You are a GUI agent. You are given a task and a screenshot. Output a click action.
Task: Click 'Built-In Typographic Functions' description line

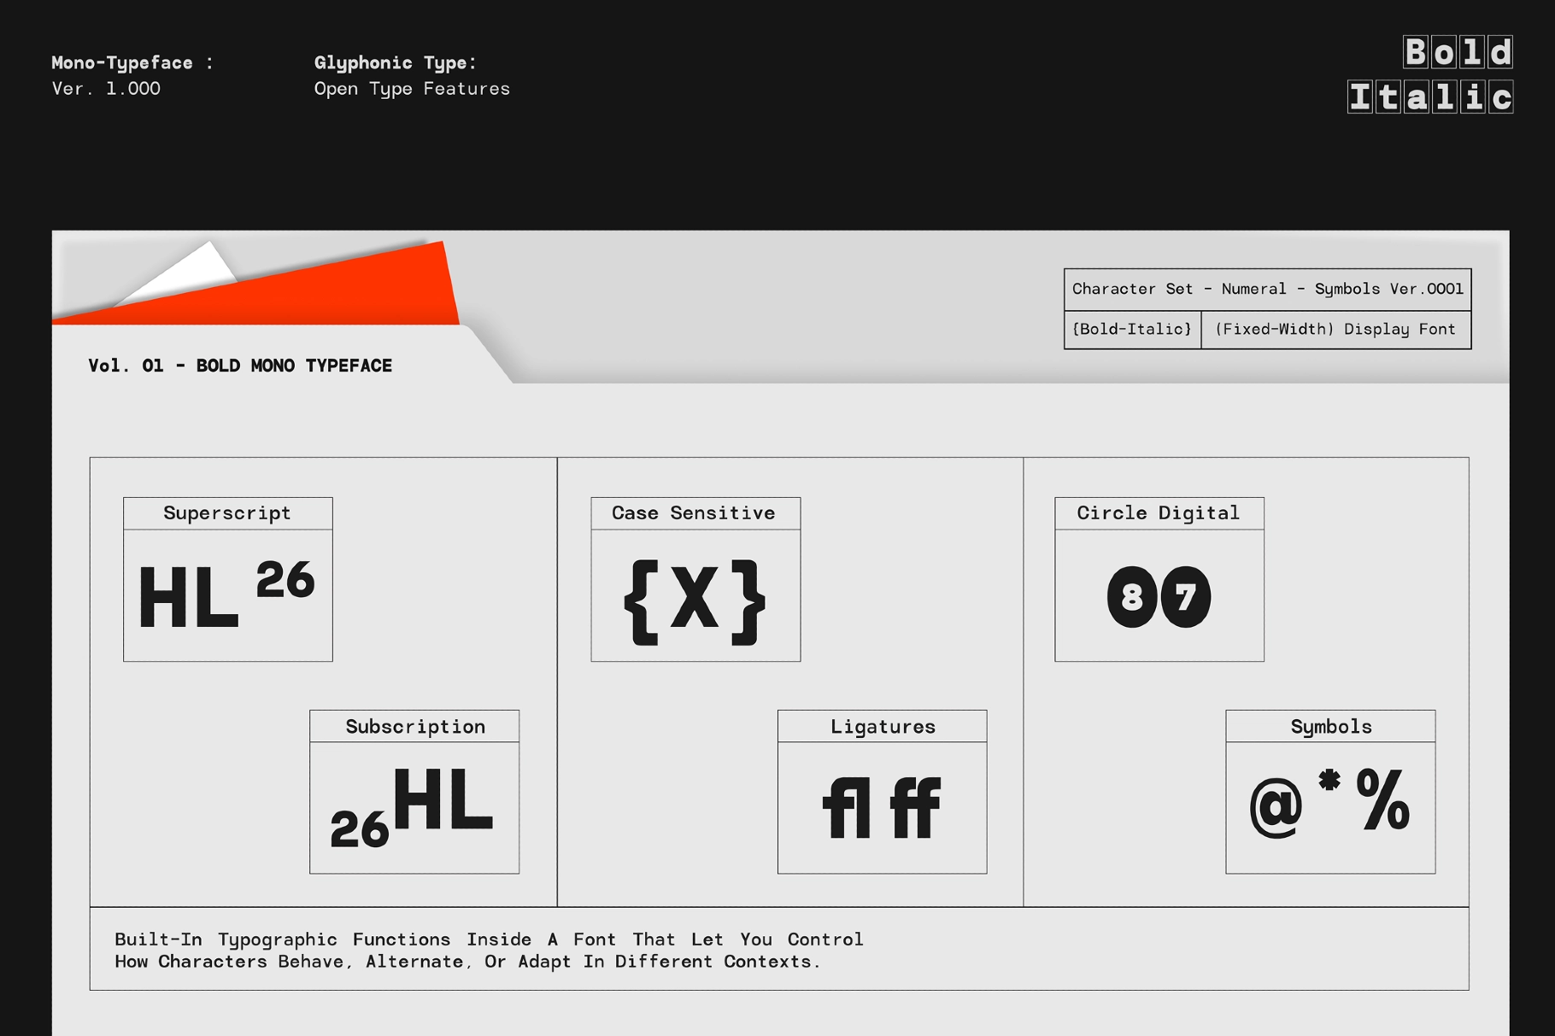[x=489, y=939]
